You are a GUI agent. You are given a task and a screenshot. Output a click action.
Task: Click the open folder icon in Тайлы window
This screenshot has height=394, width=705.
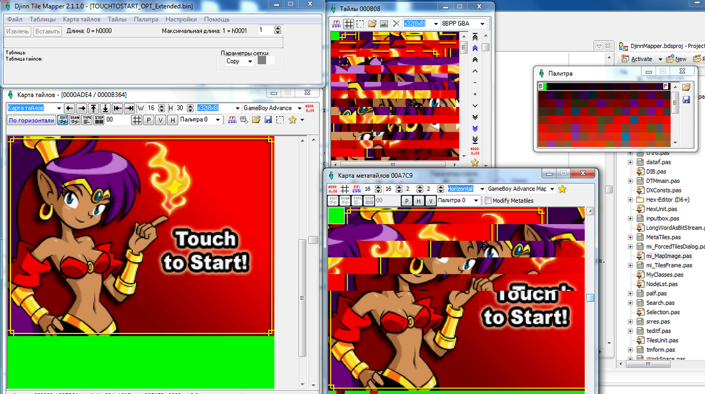click(x=372, y=24)
